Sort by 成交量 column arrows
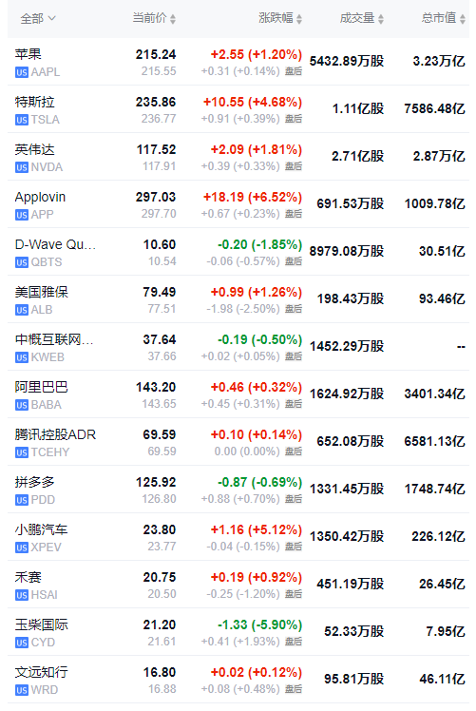Screen dimensions: 476x711 click(x=381, y=19)
